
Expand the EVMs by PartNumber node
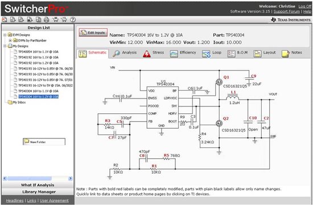(x=10, y=40)
